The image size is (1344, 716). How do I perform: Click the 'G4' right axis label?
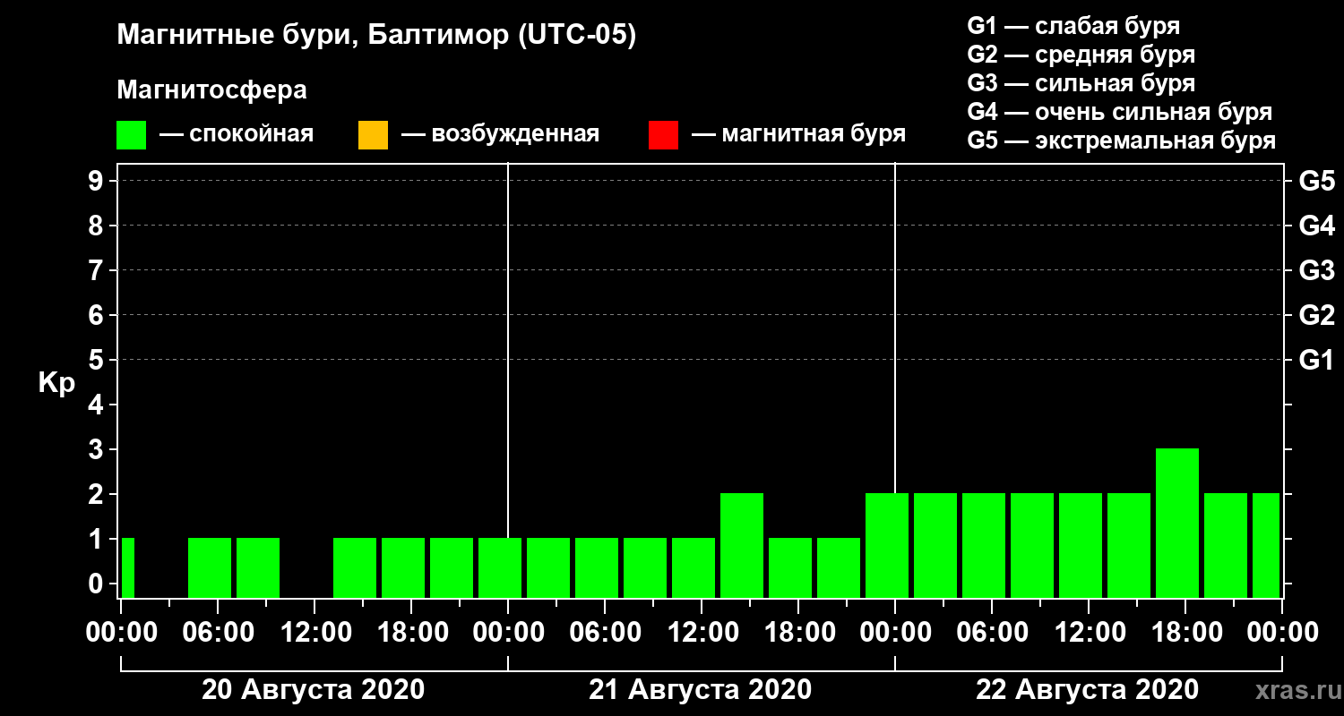click(x=1316, y=226)
